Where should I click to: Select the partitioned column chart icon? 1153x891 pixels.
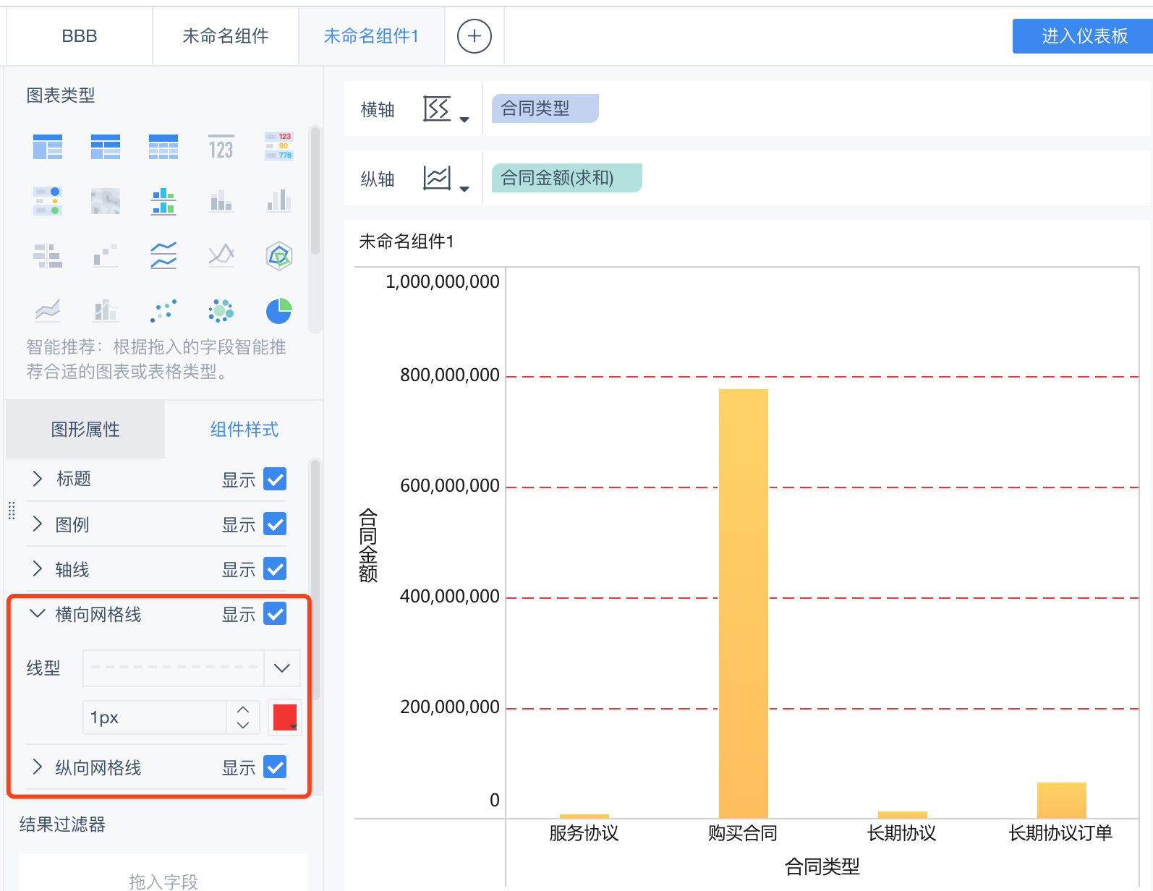163,201
